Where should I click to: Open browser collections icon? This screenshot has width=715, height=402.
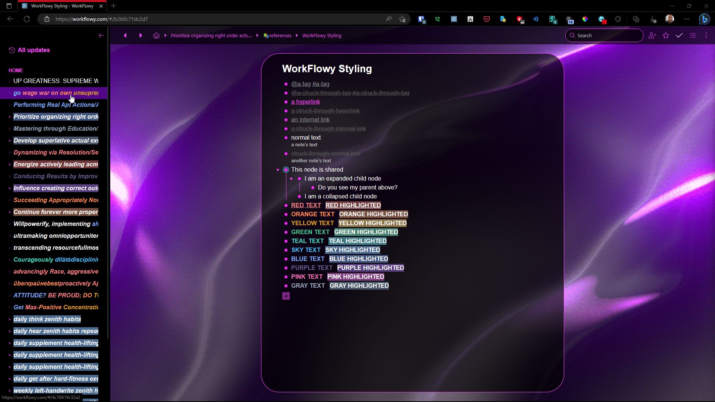pyautogui.click(x=636, y=19)
